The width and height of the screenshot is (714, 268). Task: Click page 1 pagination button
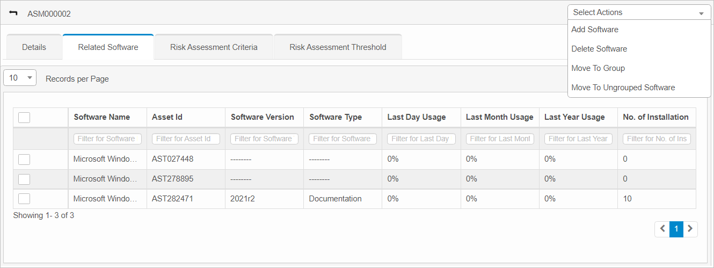tap(676, 229)
